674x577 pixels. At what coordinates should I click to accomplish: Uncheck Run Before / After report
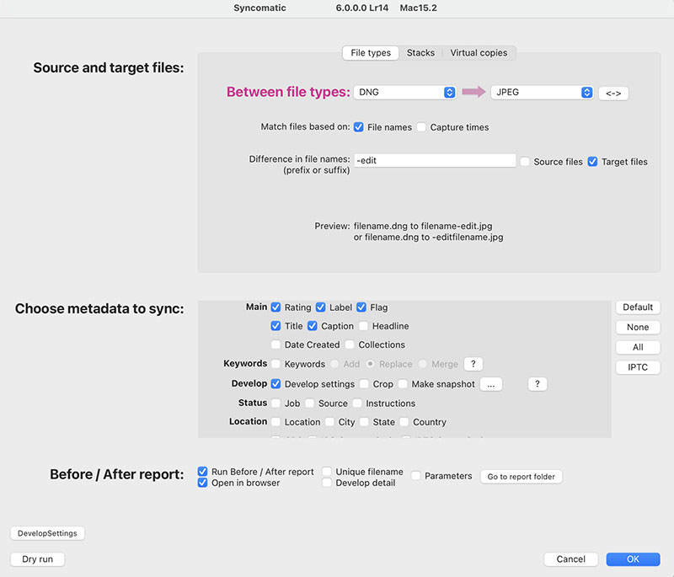pyautogui.click(x=202, y=472)
